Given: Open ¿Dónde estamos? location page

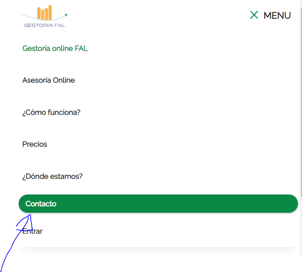Looking at the screenshot, I should click(52, 176).
